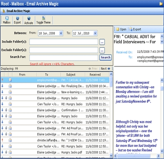The width and height of the screenshot is (164, 159).
Task: Select 'FW: Ad Proof Le...' email received 11:57
Action: click(55, 134)
